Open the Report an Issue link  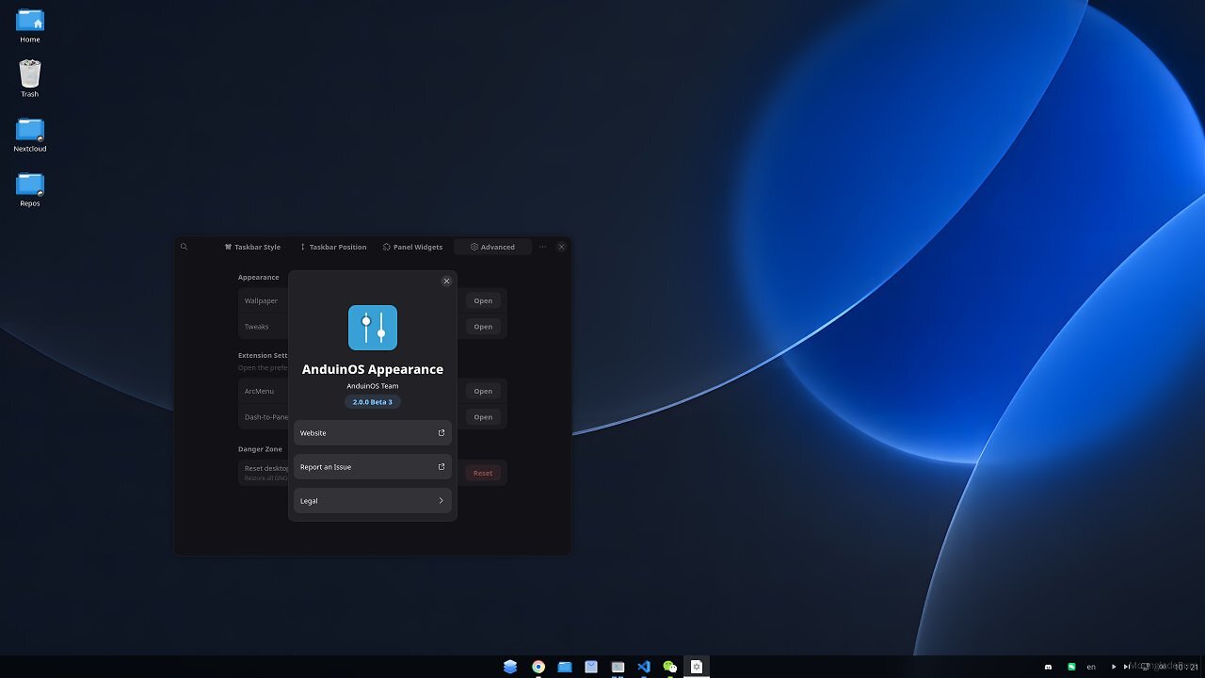pyautogui.click(x=373, y=467)
